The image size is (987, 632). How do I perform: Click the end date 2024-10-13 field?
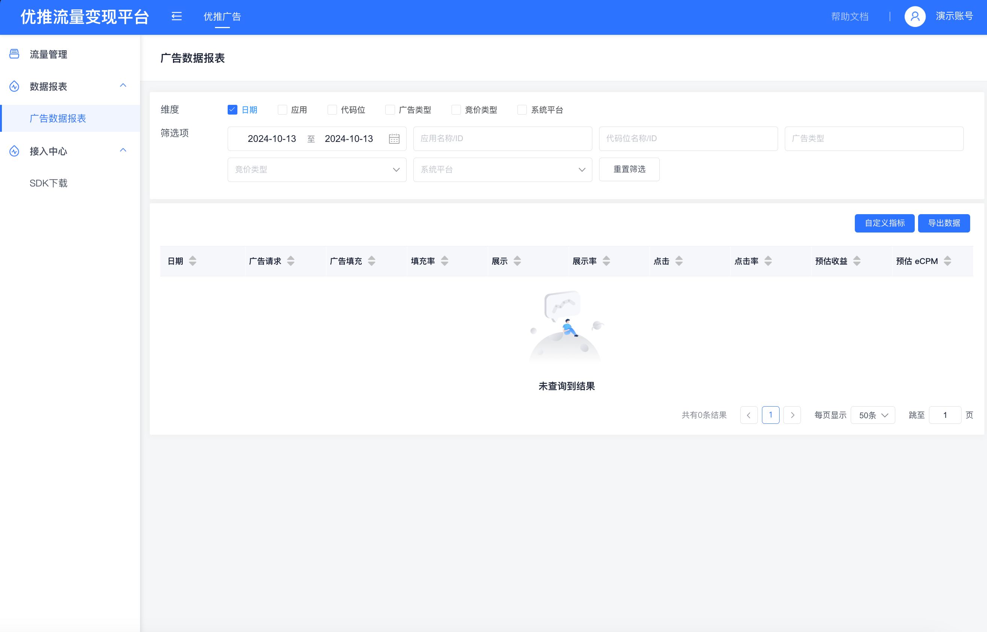[x=349, y=139]
